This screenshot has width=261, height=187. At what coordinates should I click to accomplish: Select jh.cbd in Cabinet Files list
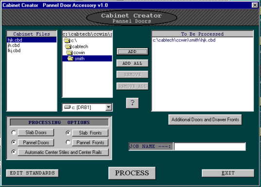pos(14,45)
